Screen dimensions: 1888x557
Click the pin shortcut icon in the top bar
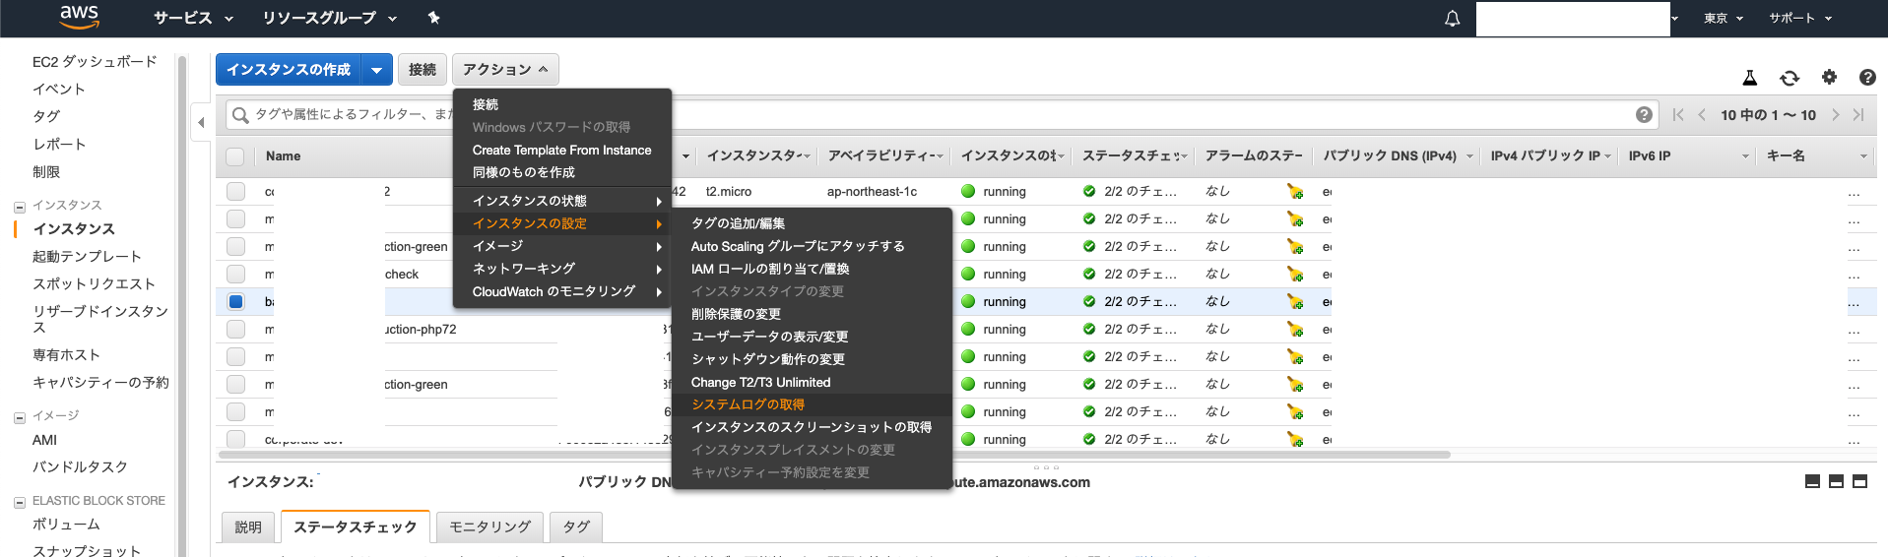click(x=433, y=18)
